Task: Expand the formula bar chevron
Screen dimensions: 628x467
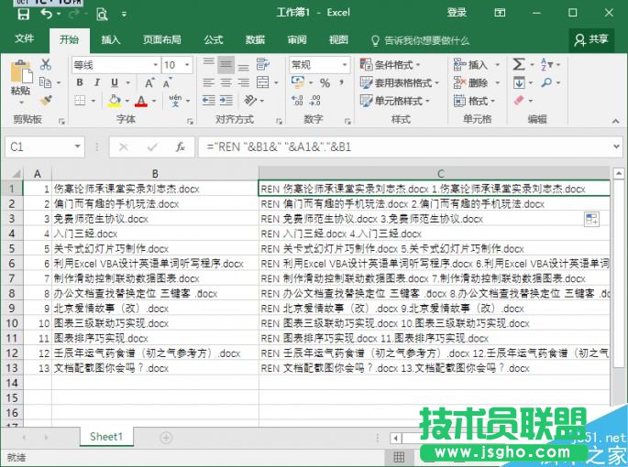Action: pos(616,147)
